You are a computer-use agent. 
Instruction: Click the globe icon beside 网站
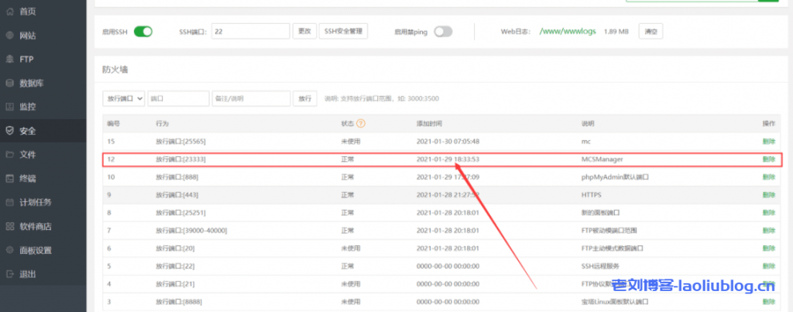(9, 36)
